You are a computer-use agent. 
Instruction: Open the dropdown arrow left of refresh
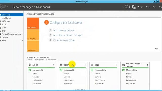click(123, 7)
